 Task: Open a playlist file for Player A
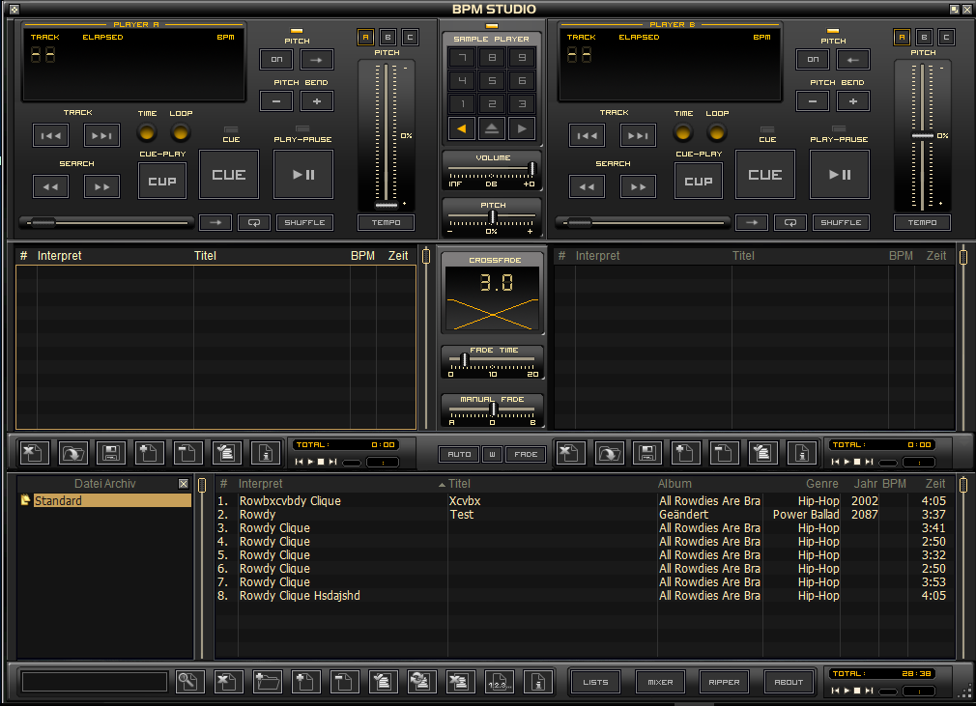[x=73, y=452]
